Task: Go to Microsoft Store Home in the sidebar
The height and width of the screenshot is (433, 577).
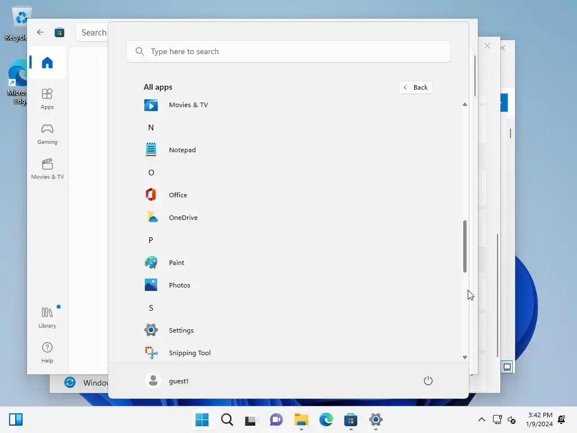Action: (x=47, y=63)
